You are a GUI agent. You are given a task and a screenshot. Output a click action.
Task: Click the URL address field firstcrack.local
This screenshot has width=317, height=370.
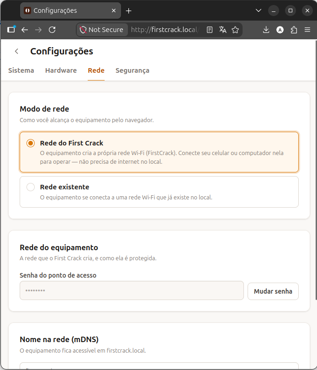pos(165,30)
